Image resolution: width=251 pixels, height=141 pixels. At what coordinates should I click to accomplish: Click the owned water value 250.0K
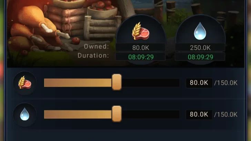coord(200,47)
